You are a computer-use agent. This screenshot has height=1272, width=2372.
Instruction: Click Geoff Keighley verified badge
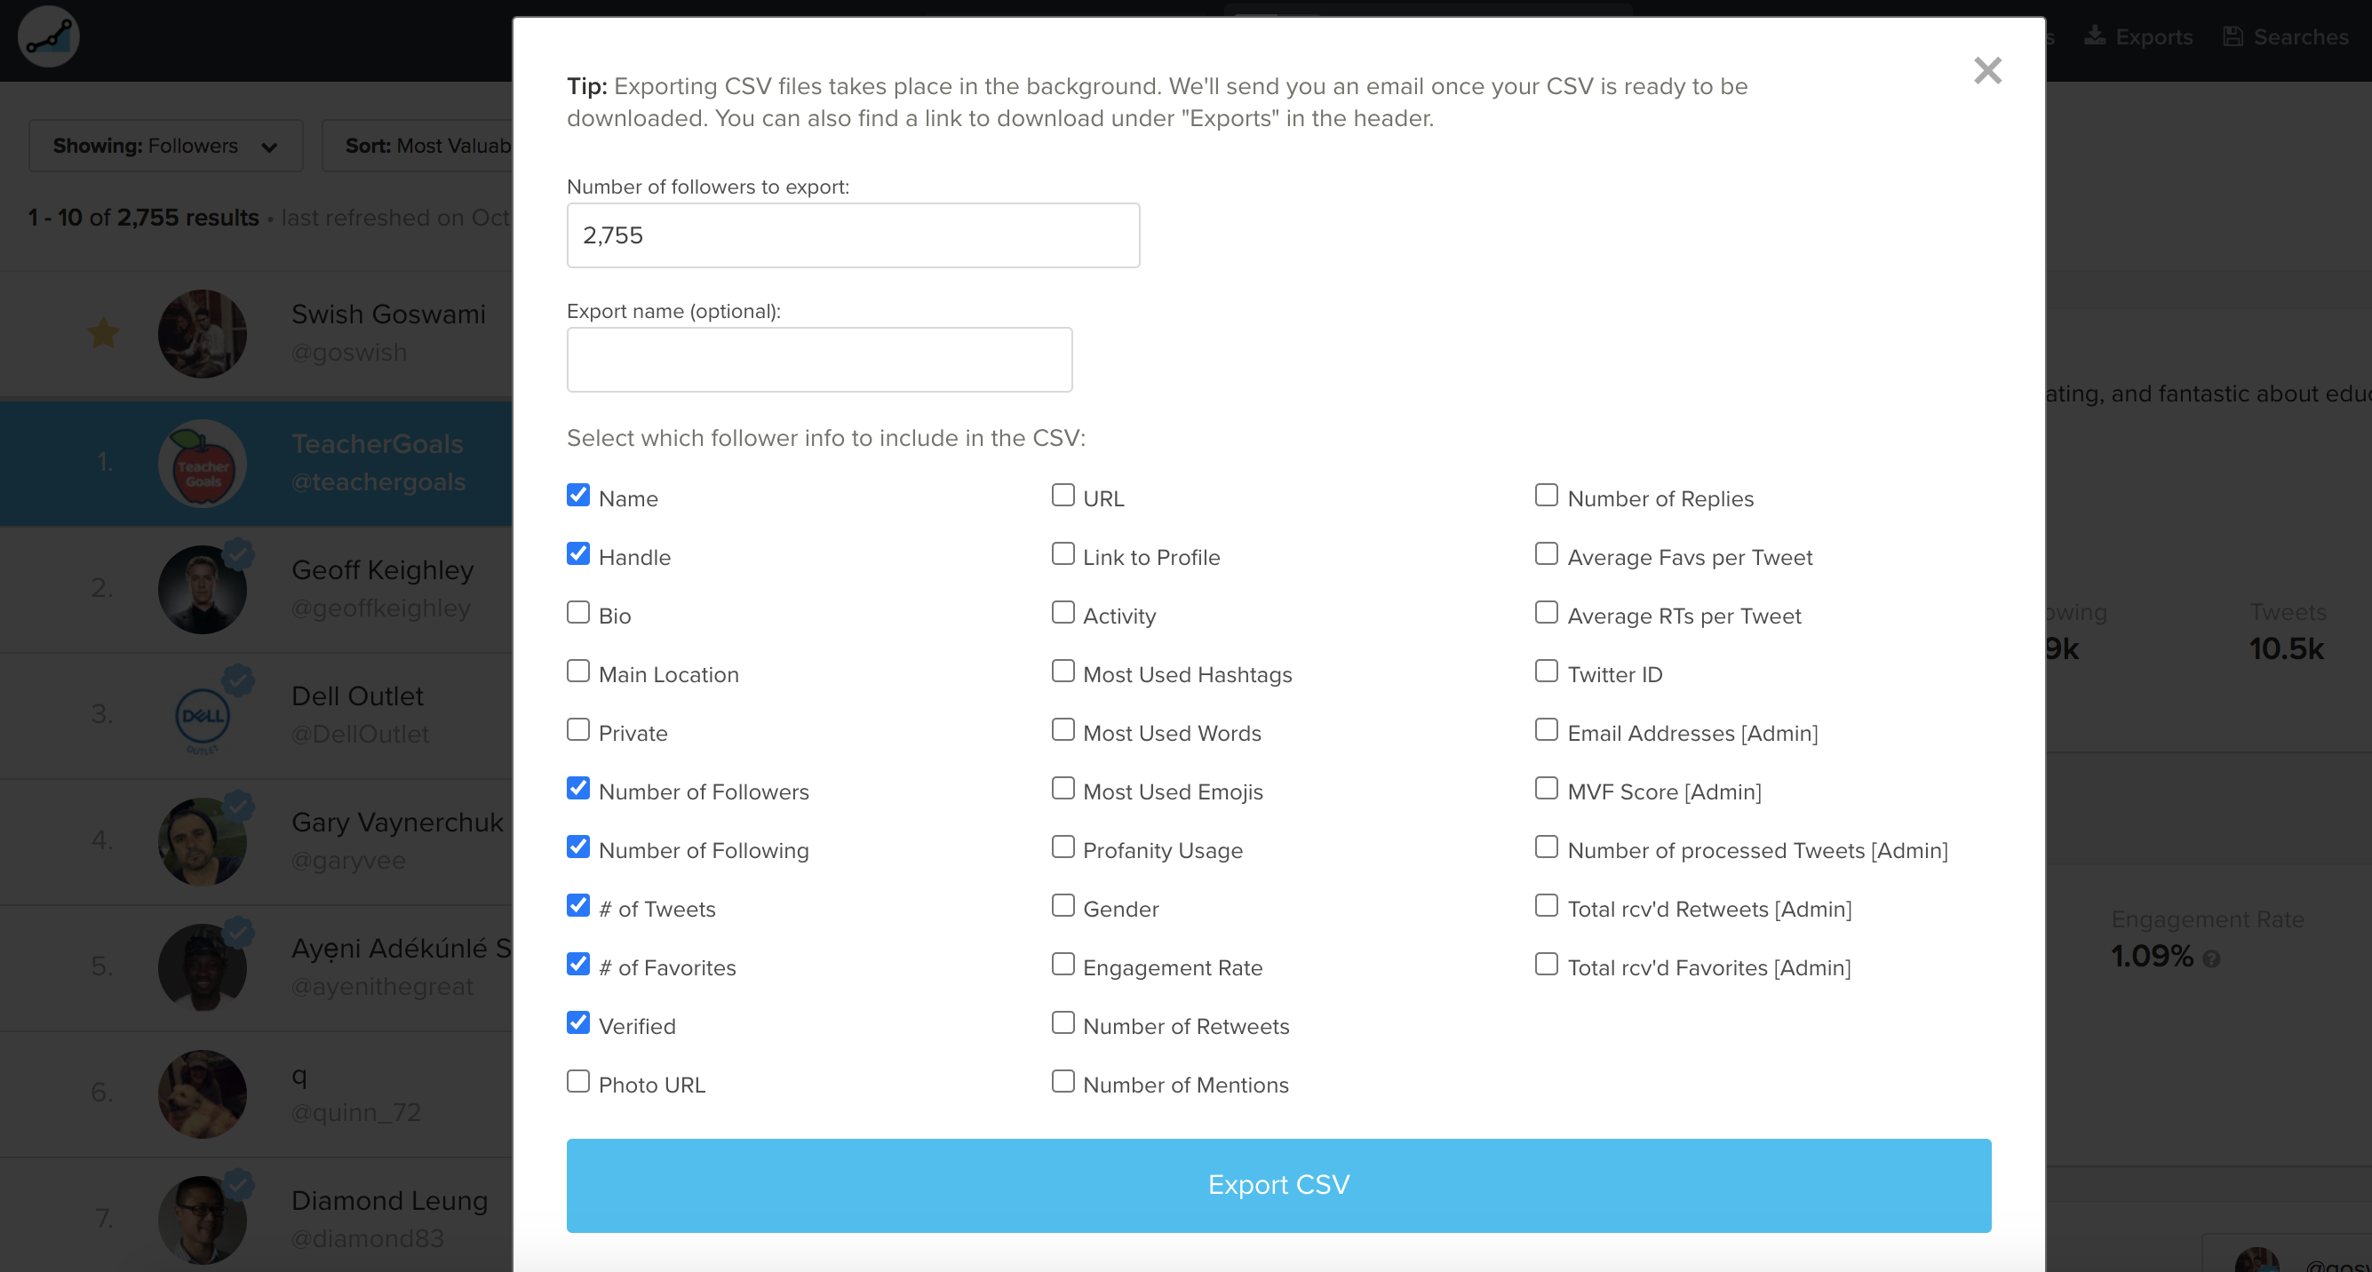(238, 554)
